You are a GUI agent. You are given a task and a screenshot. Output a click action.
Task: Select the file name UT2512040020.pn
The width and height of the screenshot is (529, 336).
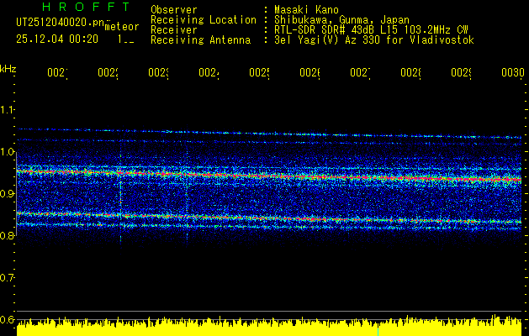[61, 22]
